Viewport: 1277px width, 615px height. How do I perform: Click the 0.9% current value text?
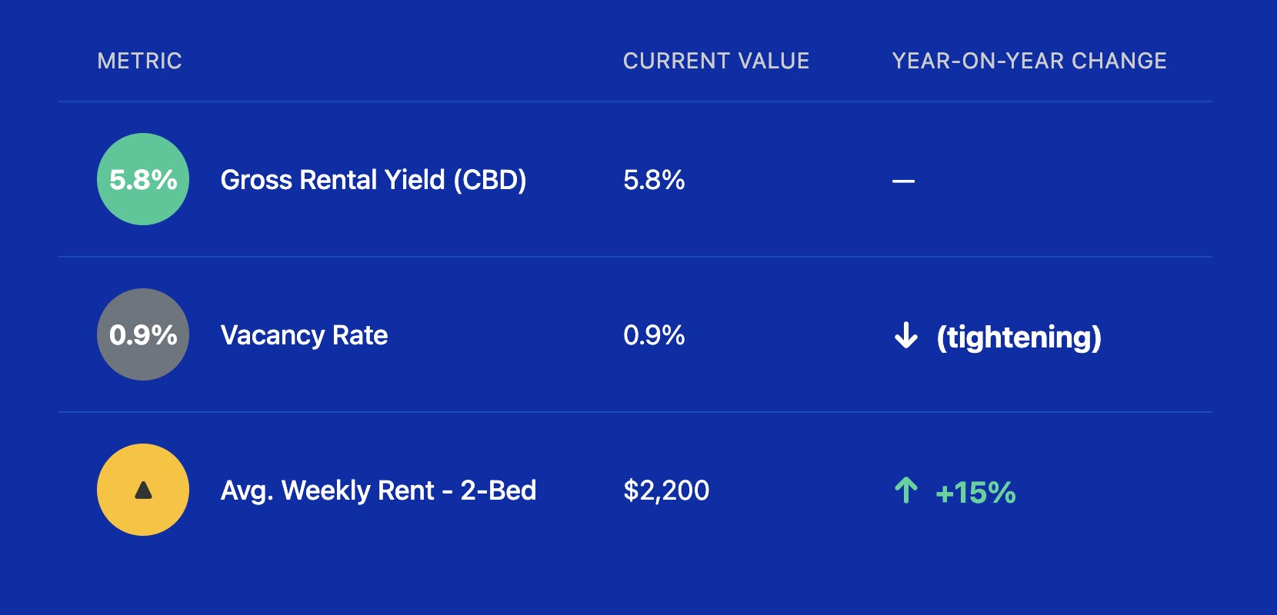click(654, 335)
